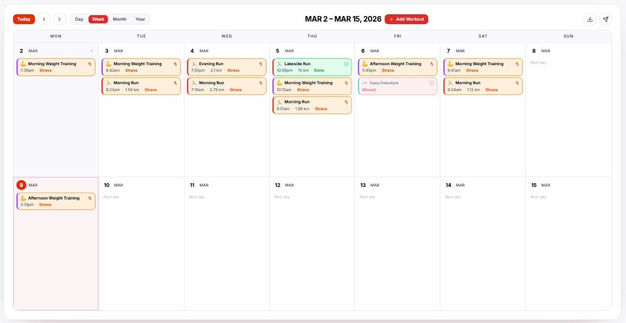Click the red highlighted date badge for March 9
The height and width of the screenshot is (323, 626).
(21, 185)
